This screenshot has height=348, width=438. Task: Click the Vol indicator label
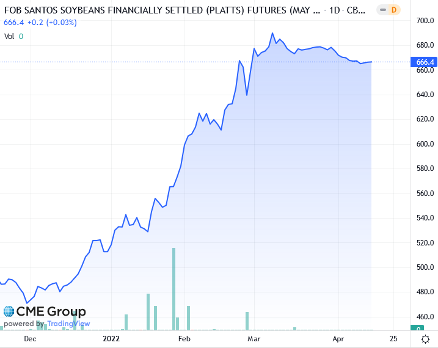coord(9,36)
